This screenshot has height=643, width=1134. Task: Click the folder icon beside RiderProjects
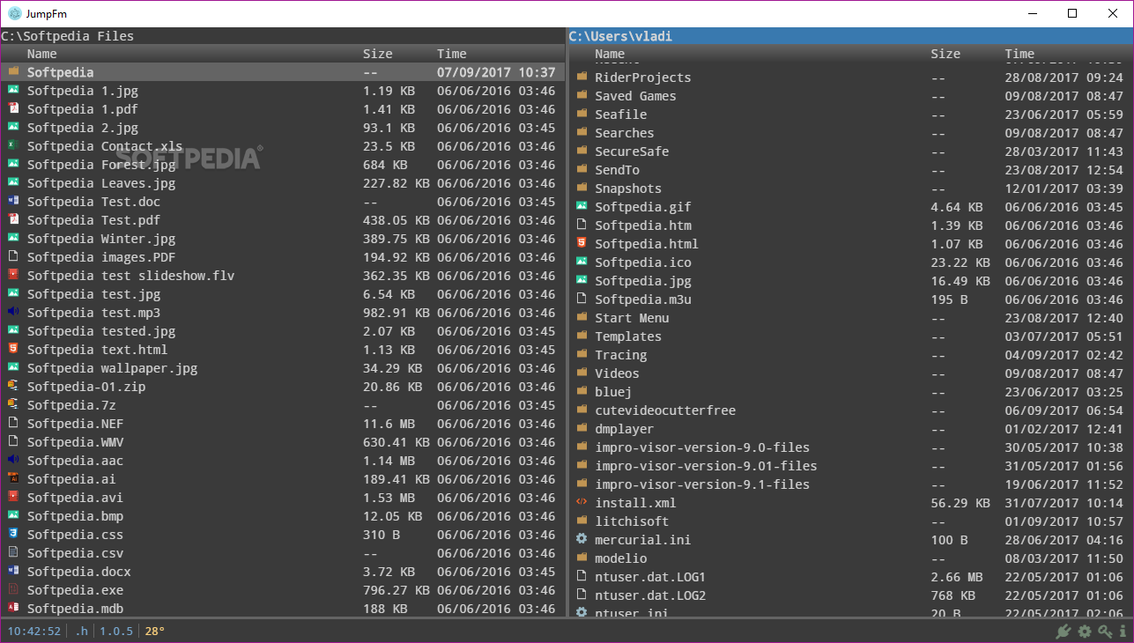click(x=582, y=77)
